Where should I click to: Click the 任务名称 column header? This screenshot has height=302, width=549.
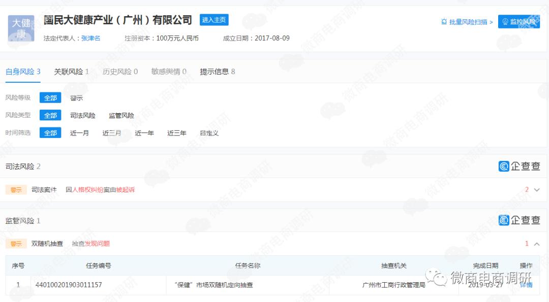[248, 265]
